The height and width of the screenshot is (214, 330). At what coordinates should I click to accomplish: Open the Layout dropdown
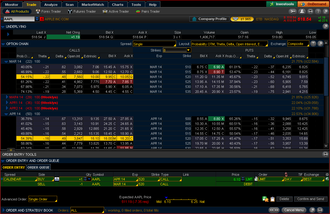pos(229,44)
